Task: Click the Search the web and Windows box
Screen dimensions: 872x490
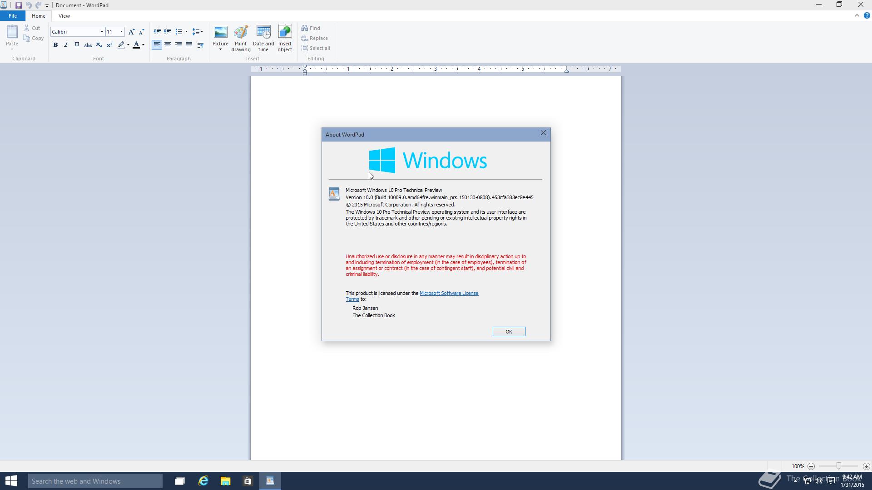Action: pyautogui.click(x=95, y=481)
